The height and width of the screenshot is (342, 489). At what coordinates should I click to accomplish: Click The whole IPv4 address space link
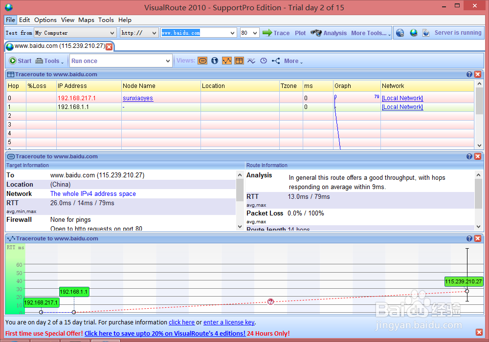pos(93,194)
